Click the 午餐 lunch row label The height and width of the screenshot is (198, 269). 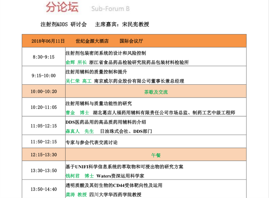(x=156, y=155)
